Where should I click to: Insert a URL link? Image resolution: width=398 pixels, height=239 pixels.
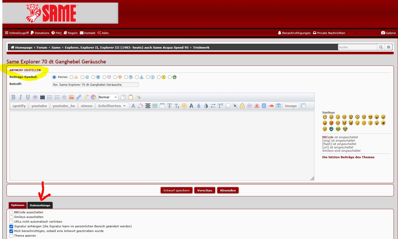[x=79, y=97]
